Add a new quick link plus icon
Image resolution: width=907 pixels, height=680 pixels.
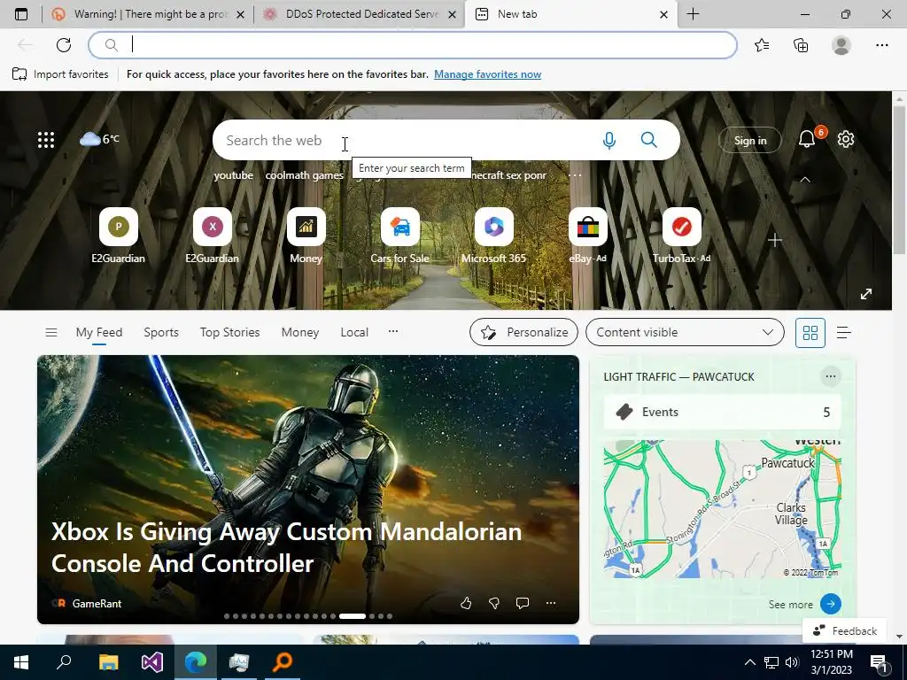click(x=775, y=240)
